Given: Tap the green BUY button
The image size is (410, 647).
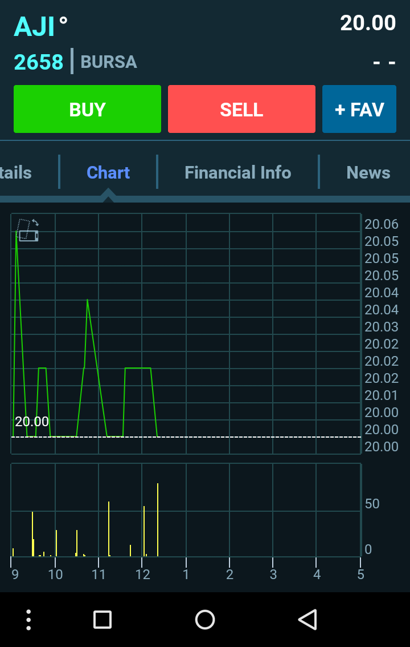Looking at the screenshot, I should click(x=87, y=109).
